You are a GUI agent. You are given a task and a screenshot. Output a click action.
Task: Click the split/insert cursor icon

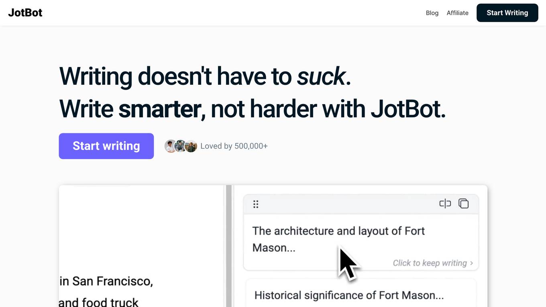click(x=445, y=204)
